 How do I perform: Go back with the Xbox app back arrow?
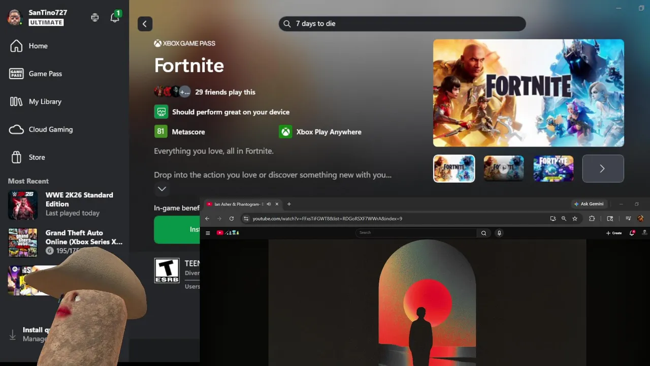click(145, 24)
